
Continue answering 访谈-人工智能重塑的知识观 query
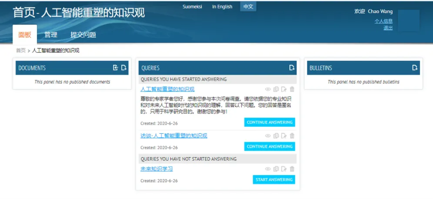click(x=269, y=146)
